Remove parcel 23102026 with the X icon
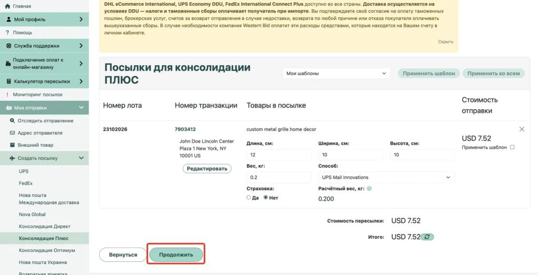The height and width of the screenshot is (275, 538). pos(522,129)
